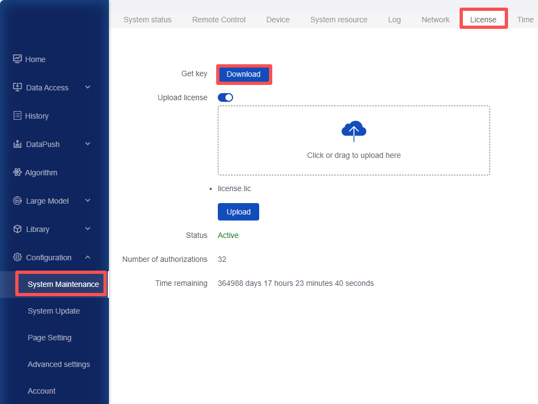The image size is (538, 404).
Task: Click the Time remaining label
Action: pyautogui.click(x=181, y=283)
